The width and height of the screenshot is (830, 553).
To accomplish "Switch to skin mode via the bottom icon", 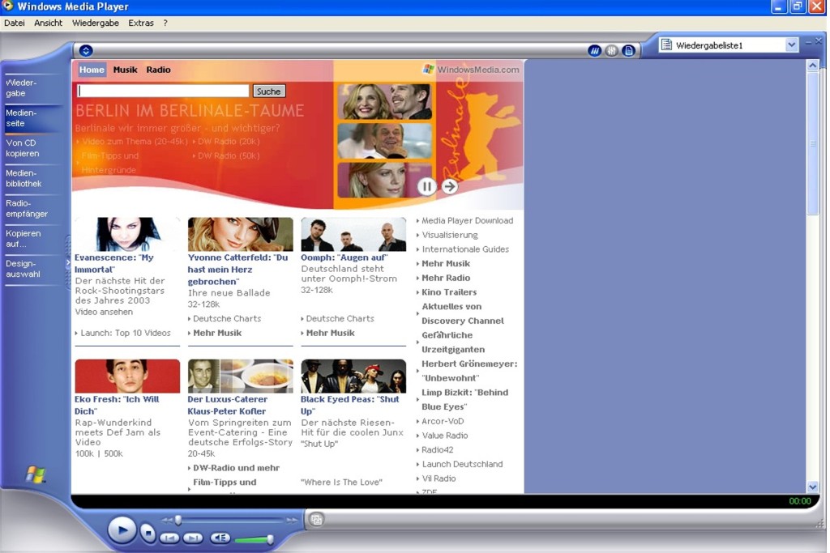I will pos(317,520).
